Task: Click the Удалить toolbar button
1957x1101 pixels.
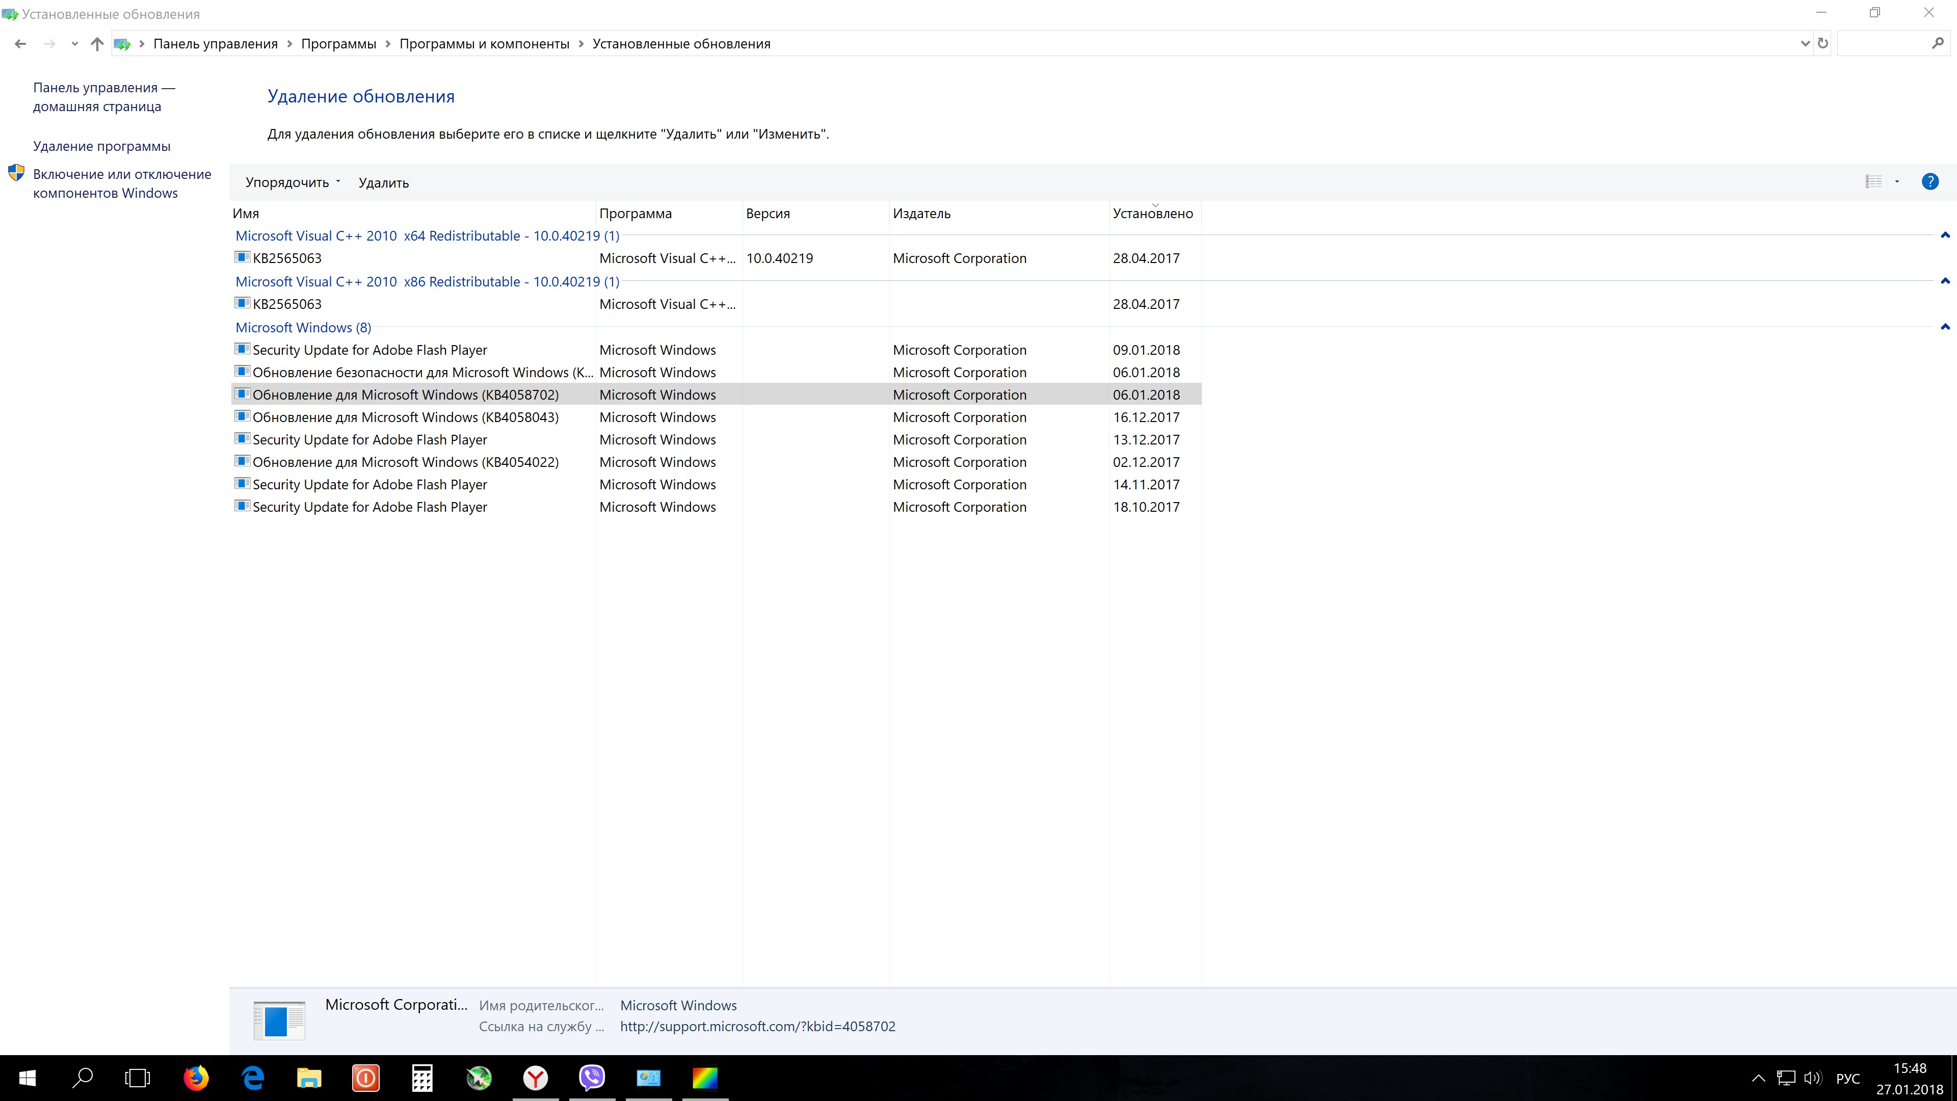Action: [x=384, y=182]
